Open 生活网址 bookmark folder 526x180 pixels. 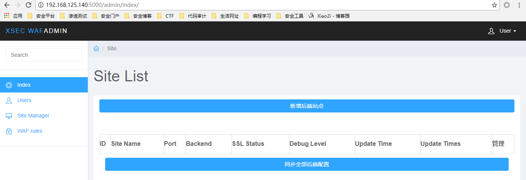point(225,16)
